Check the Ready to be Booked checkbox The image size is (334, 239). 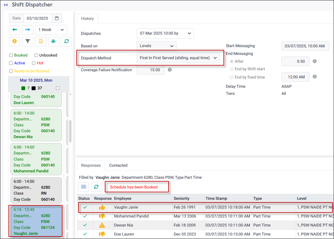pos(11,71)
